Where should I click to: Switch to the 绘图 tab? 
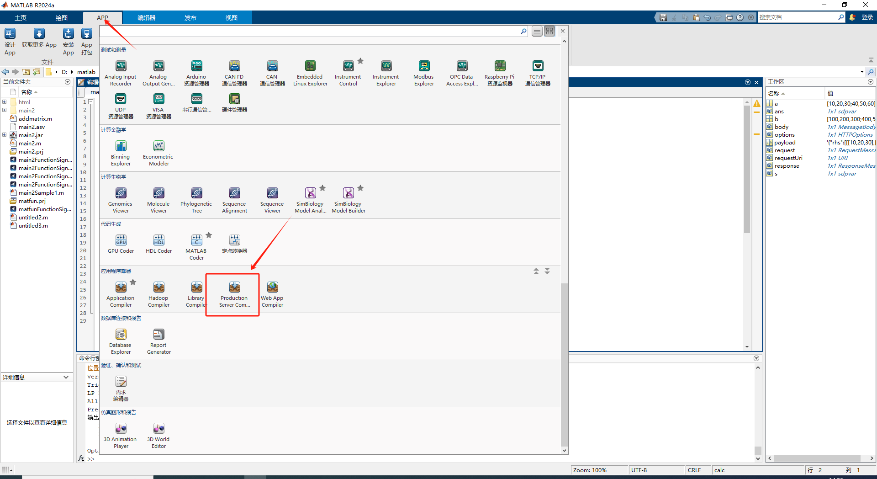coord(62,17)
